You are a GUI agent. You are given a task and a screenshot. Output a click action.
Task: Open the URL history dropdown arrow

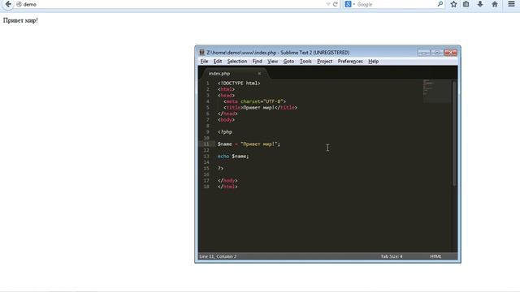click(x=328, y=4)
